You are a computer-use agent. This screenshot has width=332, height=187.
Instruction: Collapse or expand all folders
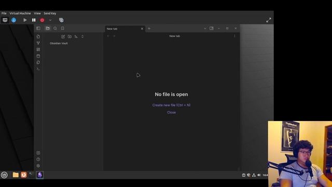(82, 37)
